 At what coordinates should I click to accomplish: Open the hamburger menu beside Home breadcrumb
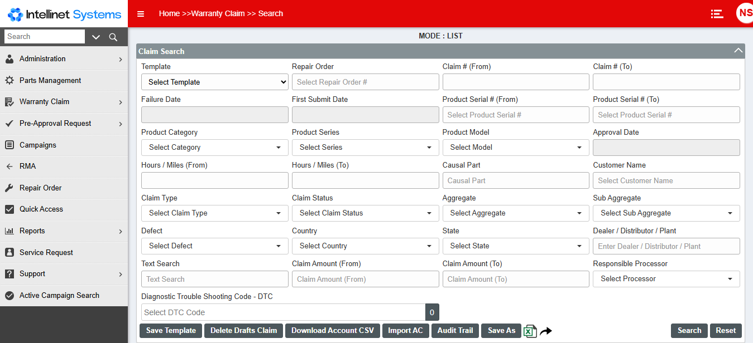141,13
